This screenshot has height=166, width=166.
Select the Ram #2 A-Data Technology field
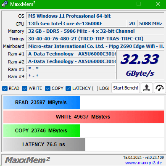tap(71, 61)
